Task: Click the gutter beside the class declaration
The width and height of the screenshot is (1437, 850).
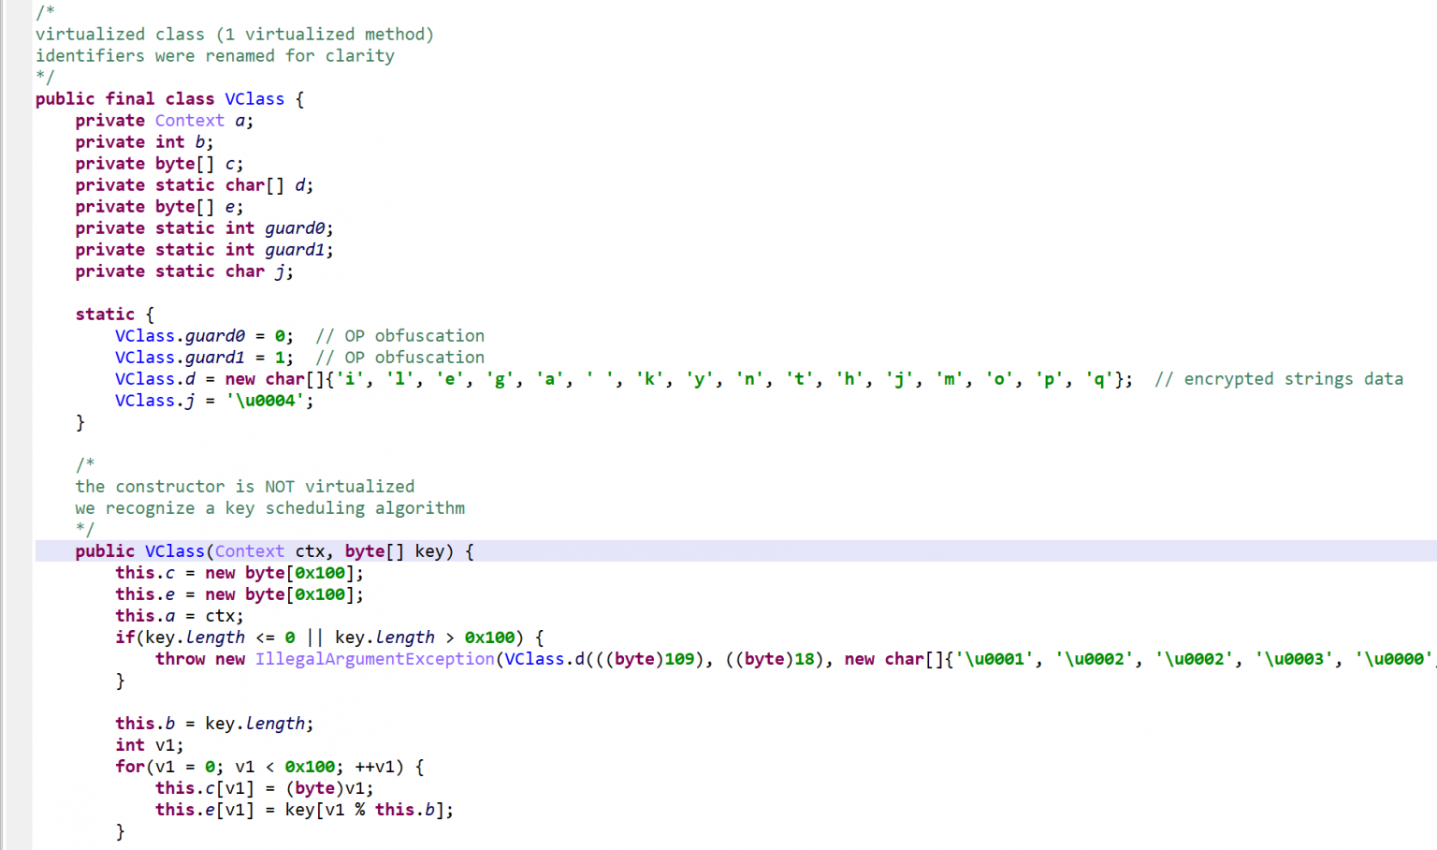Action: point(17,98)
